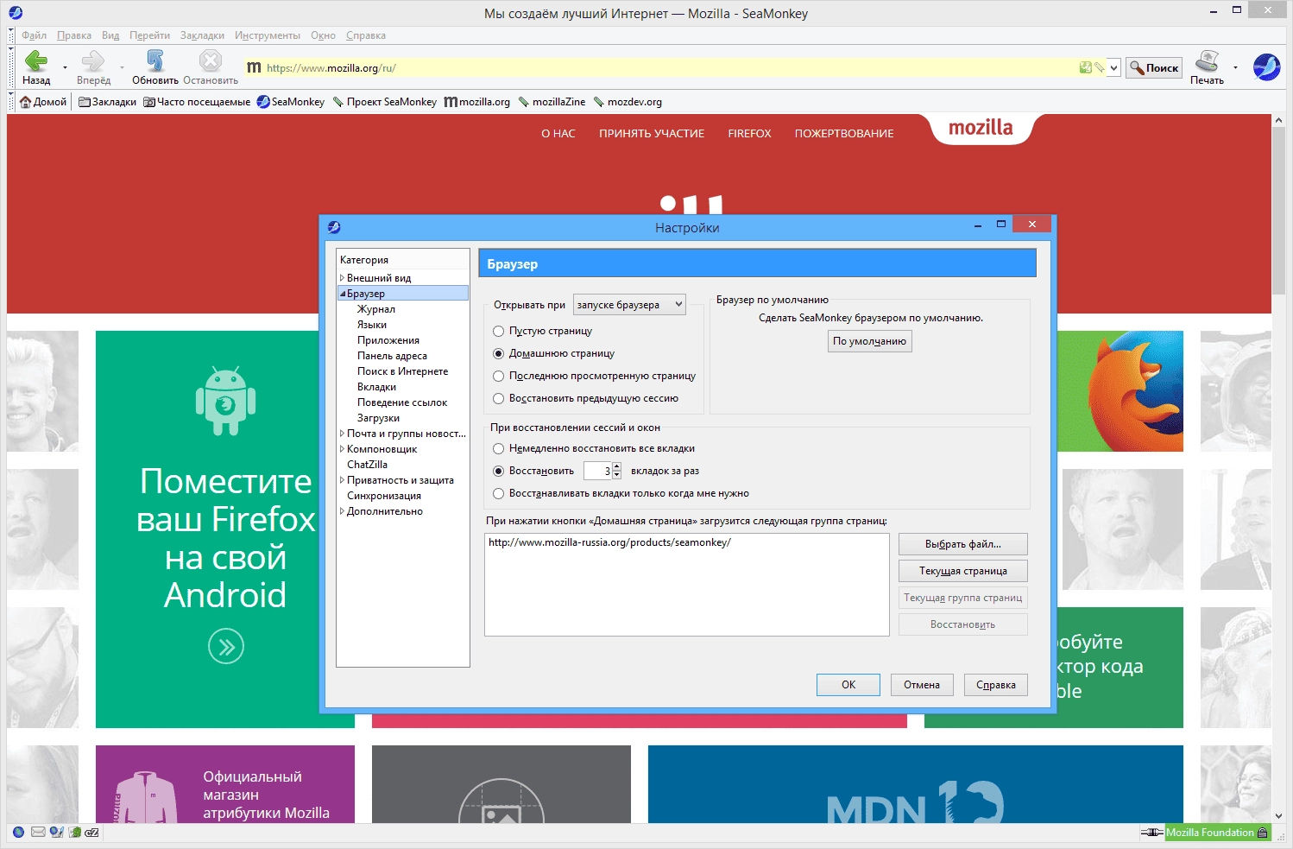Open the Закладки bookmarks folder
The image size is (1293, 849).
(107, 102)
